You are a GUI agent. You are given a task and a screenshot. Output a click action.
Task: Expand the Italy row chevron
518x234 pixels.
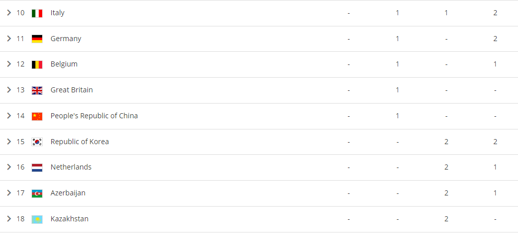click(x=9, y=13)
